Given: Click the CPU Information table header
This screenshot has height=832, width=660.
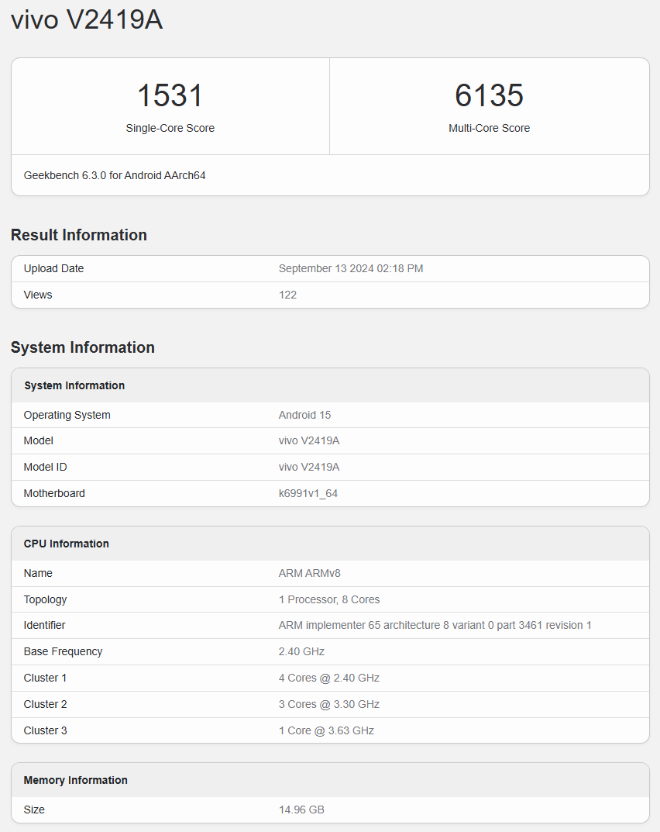Looking at the screenshot, I should (67, 544).
